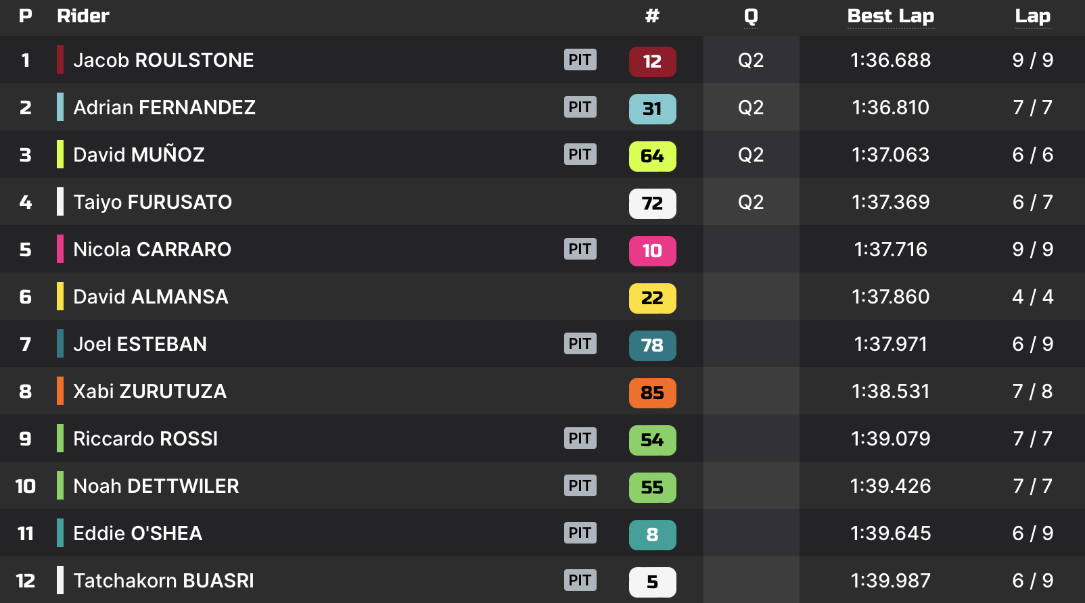
Task: Click the PIT indicator for Eddie O'Shea
Action: 580,533
